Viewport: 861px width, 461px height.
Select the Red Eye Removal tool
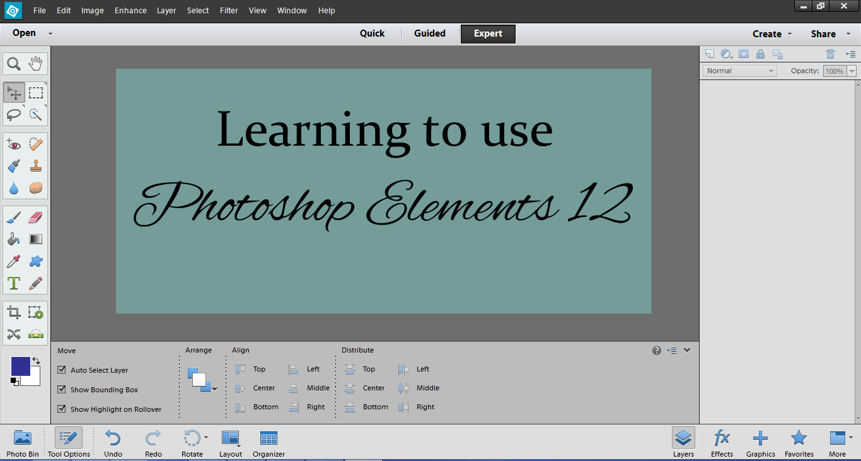coord(14,144)
